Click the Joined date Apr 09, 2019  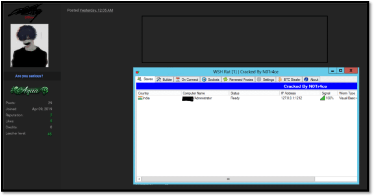pyautogui.click(x=42, y=109)
